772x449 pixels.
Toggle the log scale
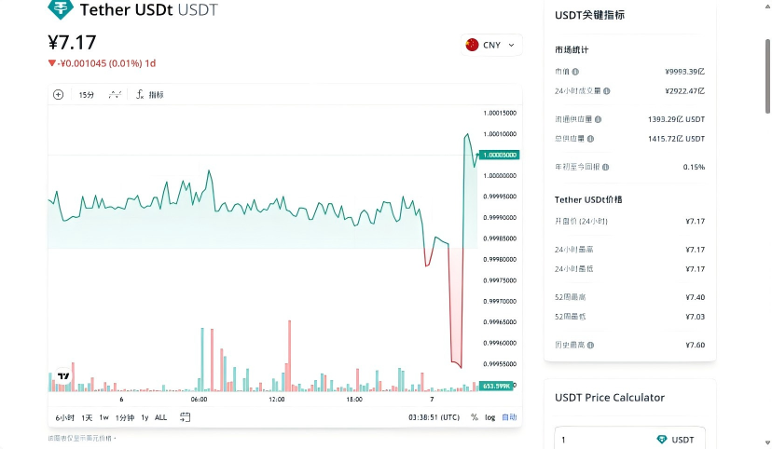(x=489, y=417)
